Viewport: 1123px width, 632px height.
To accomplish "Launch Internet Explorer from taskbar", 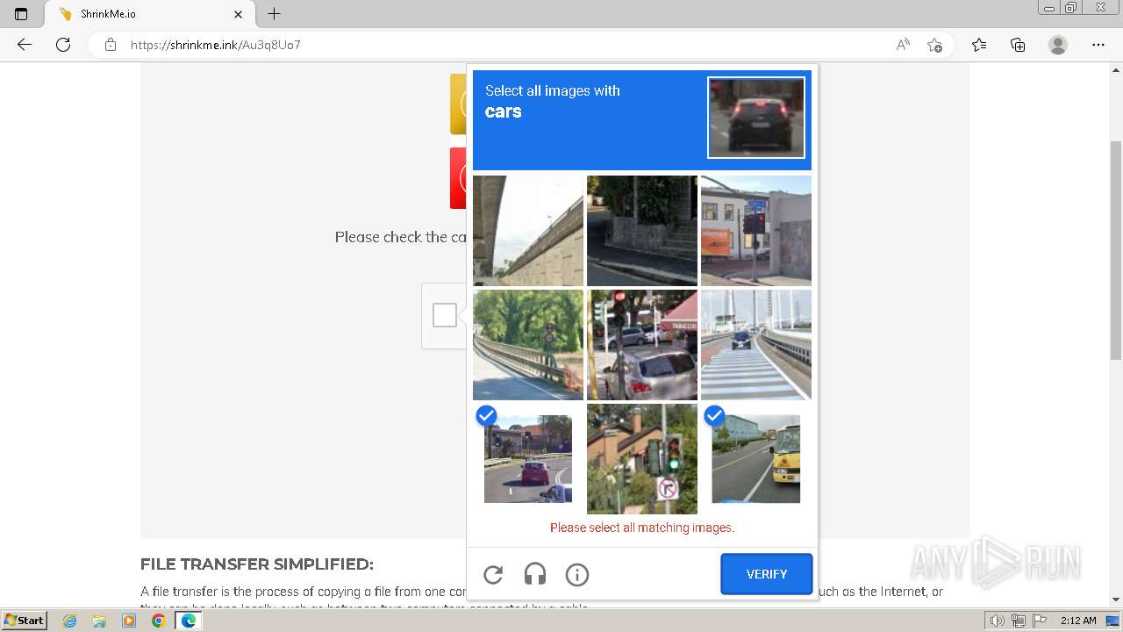I will click(70, 621).
